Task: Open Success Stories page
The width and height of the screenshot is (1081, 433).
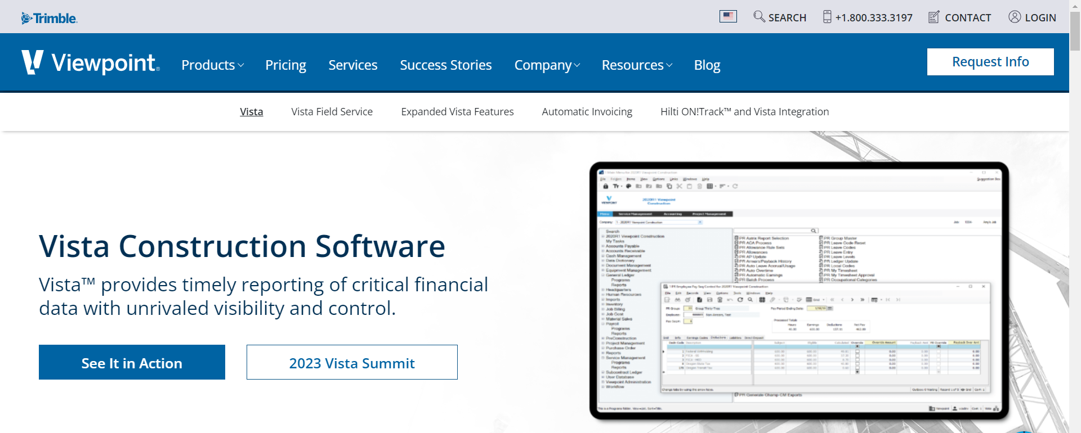Action: tap(446, 65)
